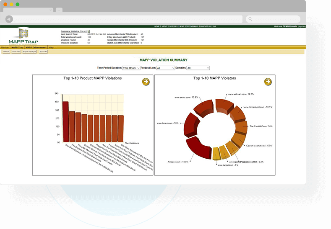Switch to the MAPP Enforcement tab
Screen dimensions: 331x229
(36, 48)
